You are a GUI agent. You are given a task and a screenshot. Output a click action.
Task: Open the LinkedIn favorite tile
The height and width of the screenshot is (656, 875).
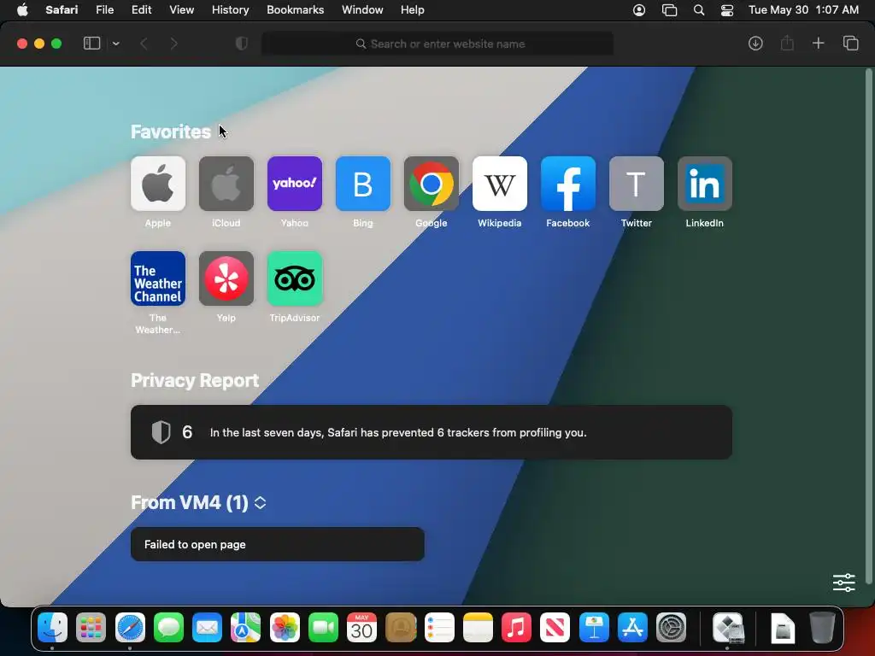pos(705,184)
